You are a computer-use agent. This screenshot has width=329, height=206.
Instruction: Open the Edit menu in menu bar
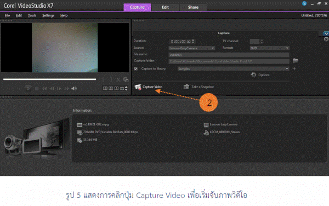19,15
